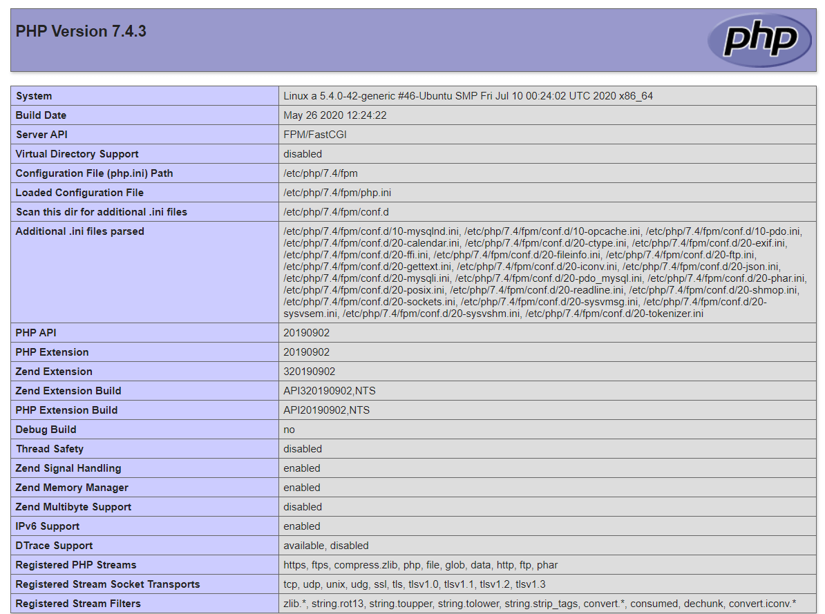The width and height of the screenshot is (825, 614).
Task: Click 'Registered Stream Socket Transports' label
Action: pyautogui.click(x=108, y=584)
